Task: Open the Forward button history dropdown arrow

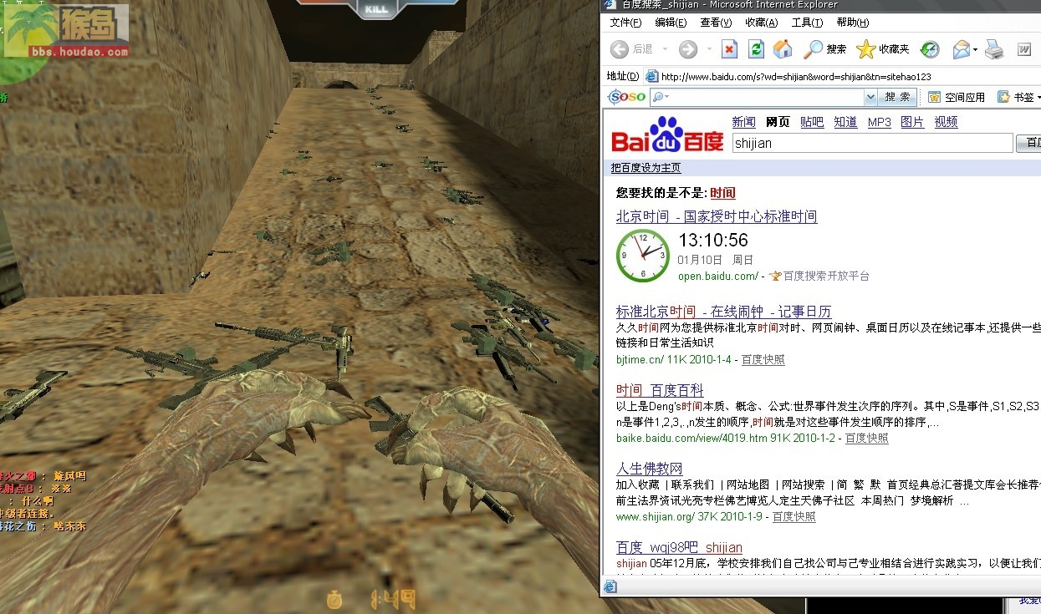Action: pyautogui.click(x=709, y=50)
